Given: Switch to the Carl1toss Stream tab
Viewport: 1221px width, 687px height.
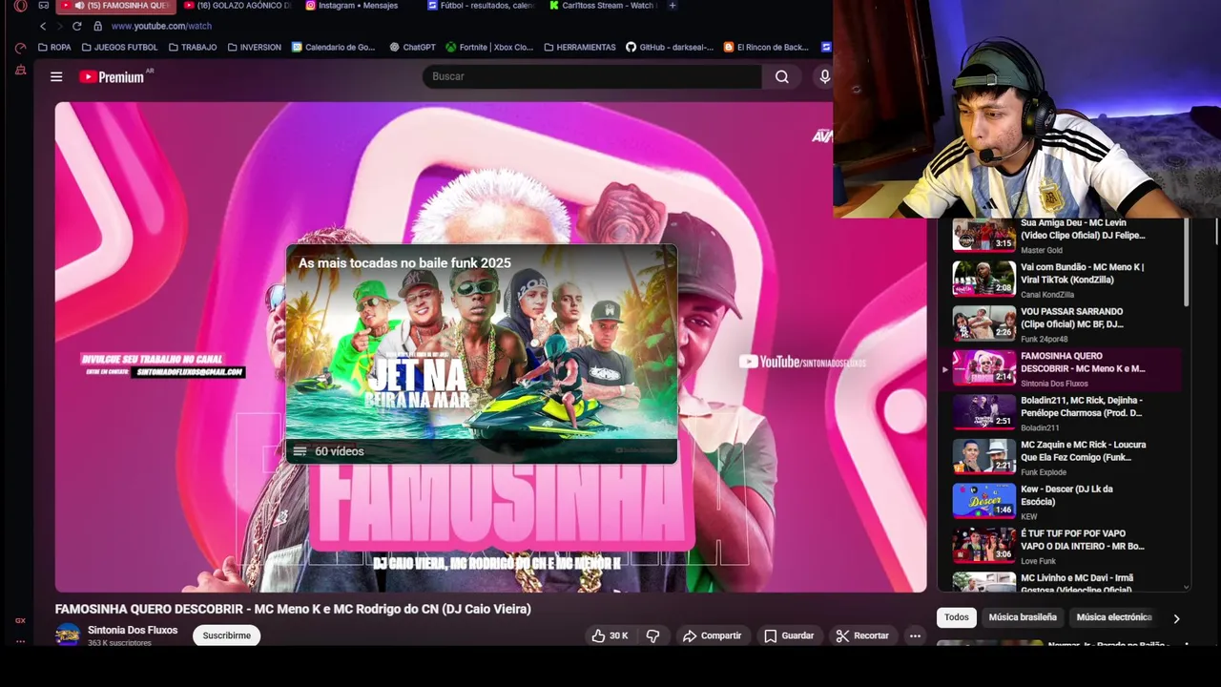Looking at the screenshot, I should [603, 6].
